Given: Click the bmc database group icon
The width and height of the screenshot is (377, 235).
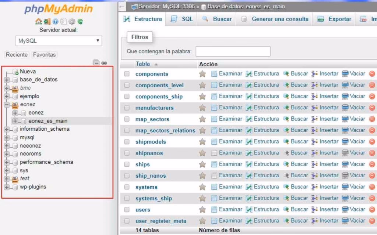Looking at the screenshot, I should click(x=15, y=88).
